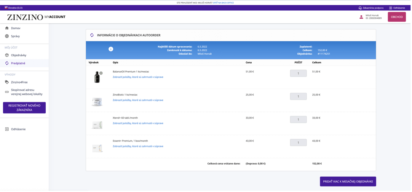
Task: Click the top bar logout icon
Action: [391, 8]
